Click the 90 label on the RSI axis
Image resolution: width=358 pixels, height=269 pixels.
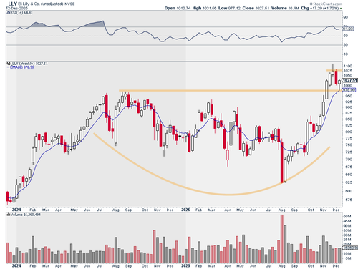tap(346, 17)
